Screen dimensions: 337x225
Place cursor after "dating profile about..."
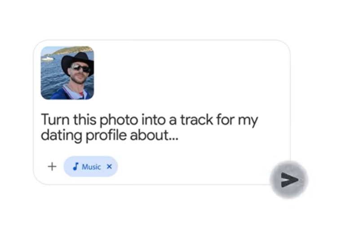(179, 136)
